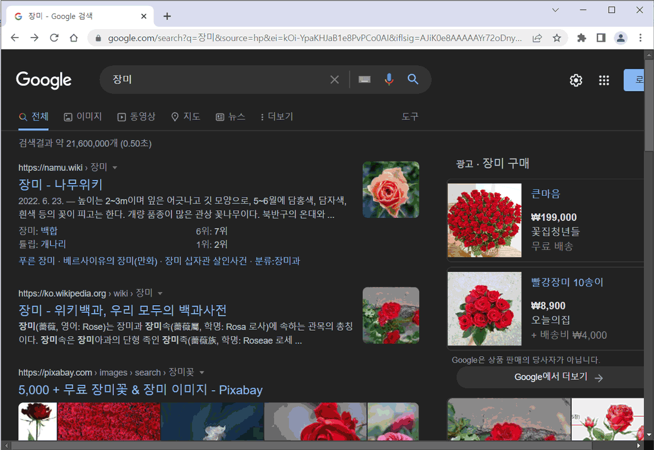This screenshot has width=654, height=450.
Task: Click the share icon in the address bar
Action: click(x=537, y=37)
